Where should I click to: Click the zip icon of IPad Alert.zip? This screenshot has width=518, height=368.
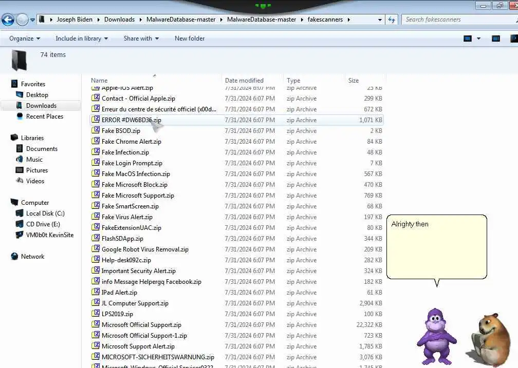click(x=96, y=292)
